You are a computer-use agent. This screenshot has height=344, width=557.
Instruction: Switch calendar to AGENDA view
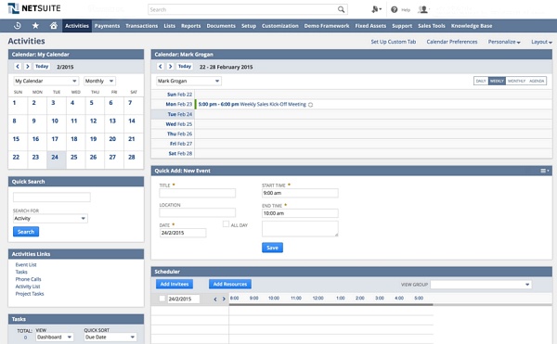coord(537,81)
